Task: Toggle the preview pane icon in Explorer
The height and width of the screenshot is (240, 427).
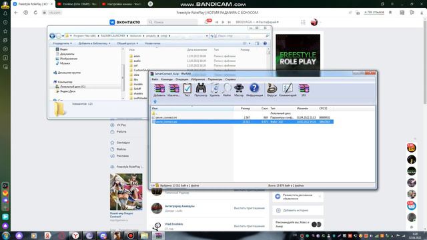Action: point(257,43)
